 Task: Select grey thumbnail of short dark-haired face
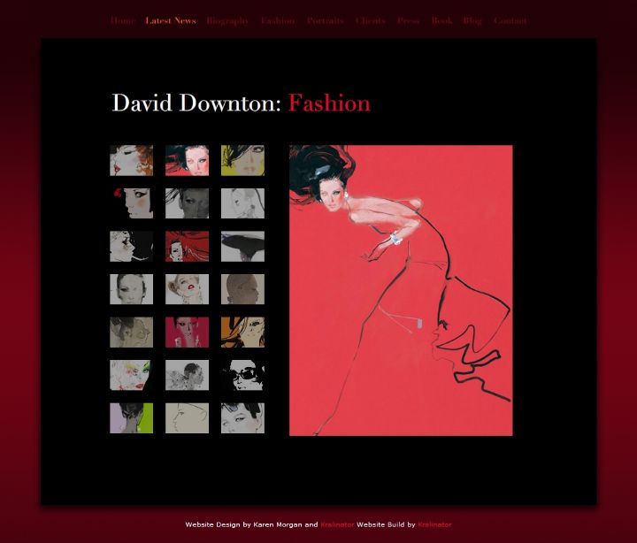pyautogui.click(x=131, y=289)
